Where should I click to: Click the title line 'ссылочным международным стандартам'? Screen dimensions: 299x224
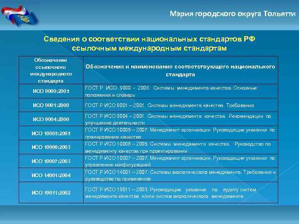[x=149, y=49]
